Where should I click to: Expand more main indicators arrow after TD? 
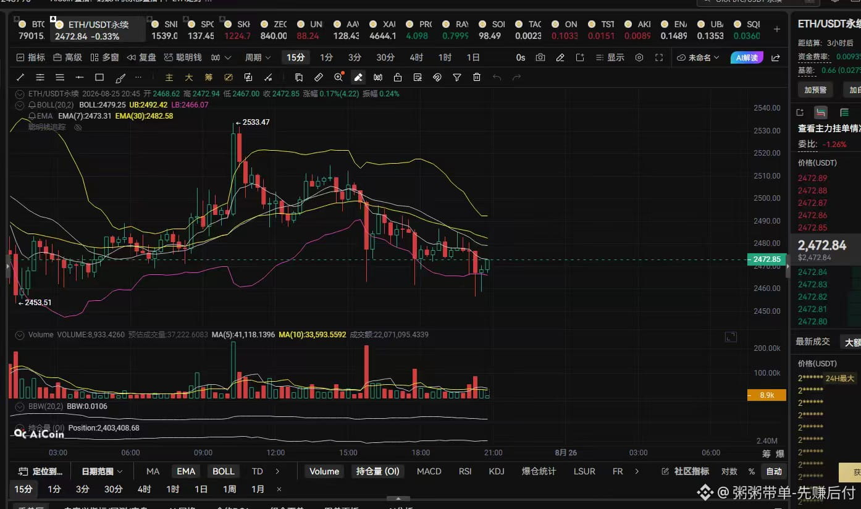click(277, 471)
